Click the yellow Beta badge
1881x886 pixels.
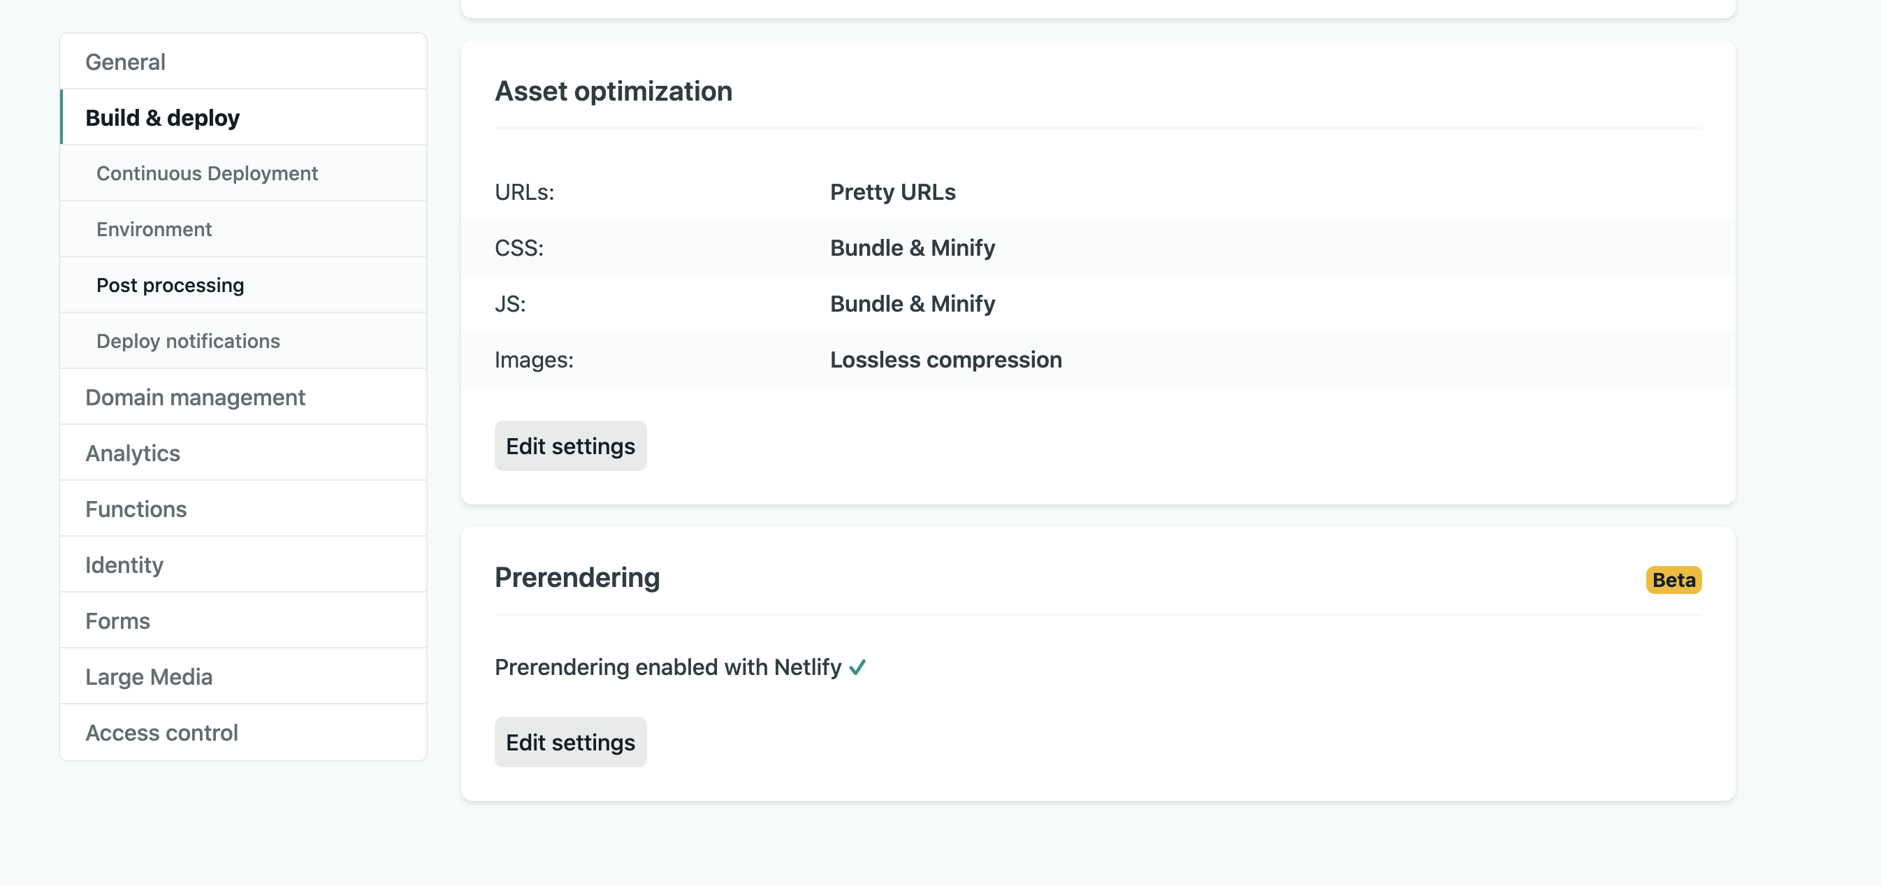(1673, 580)
